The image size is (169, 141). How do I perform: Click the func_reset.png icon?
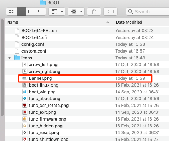pyautogui.click(x=25, y=133)
